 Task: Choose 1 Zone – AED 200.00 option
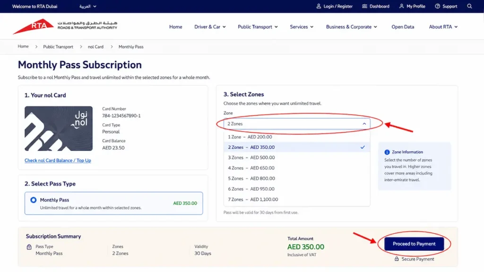297,137
